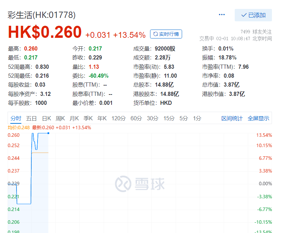
Task: Choose the 30分 interval tab
Action: (x=152, y=118)
